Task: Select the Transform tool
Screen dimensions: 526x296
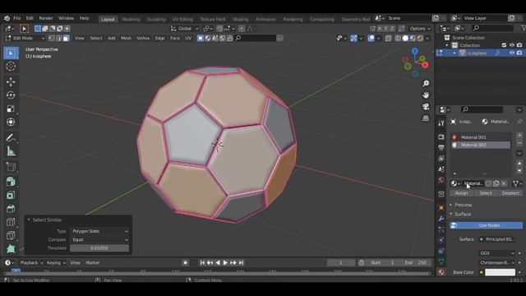Action: [x=11, y=122]
